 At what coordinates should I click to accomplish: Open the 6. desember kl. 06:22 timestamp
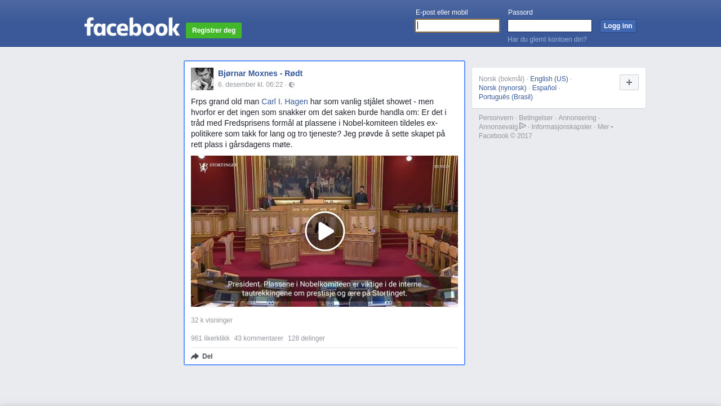tap(250, 85)
